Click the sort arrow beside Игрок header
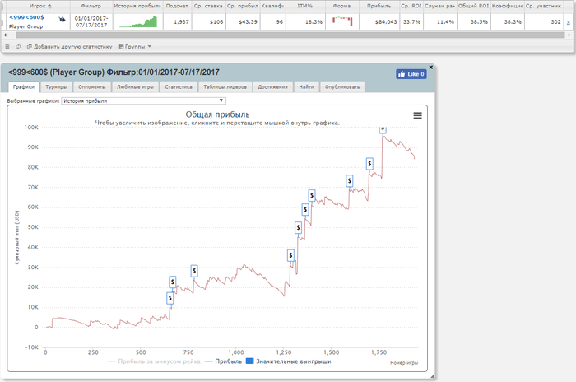576x382 pixels. [x=49, y=7]
